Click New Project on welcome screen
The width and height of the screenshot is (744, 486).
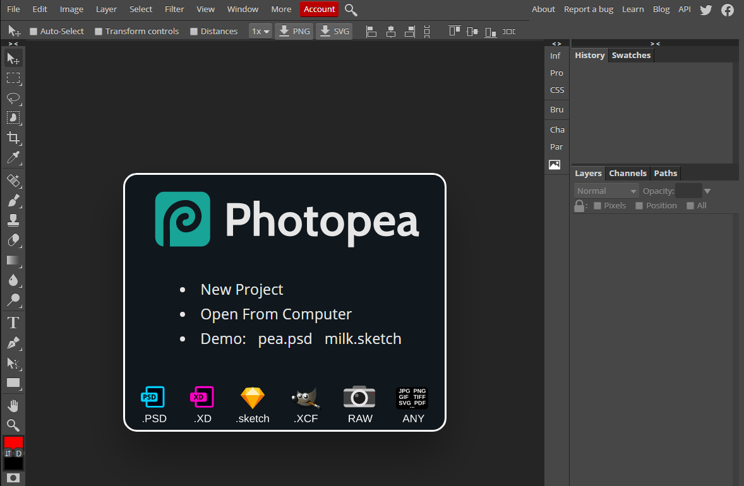[x=242, y=289]
